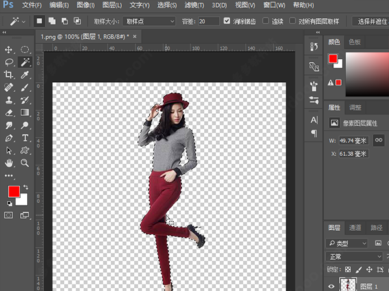The width and height of the screenshot is (389, 291).
Task: Select the Healing Brush tool
Action: 8,87
